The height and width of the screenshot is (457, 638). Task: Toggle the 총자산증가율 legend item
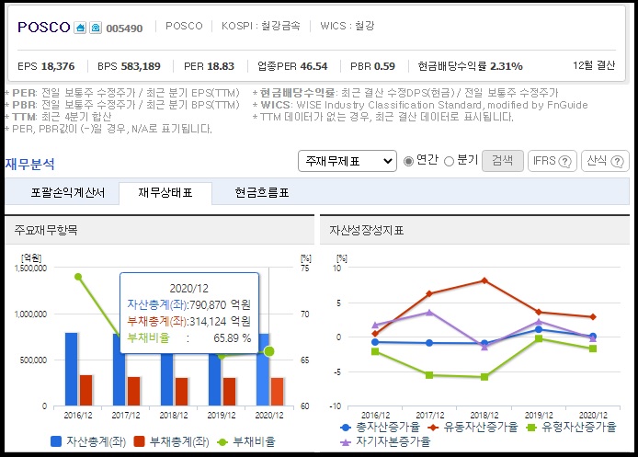pyautogui.click(x=380, y=427)
